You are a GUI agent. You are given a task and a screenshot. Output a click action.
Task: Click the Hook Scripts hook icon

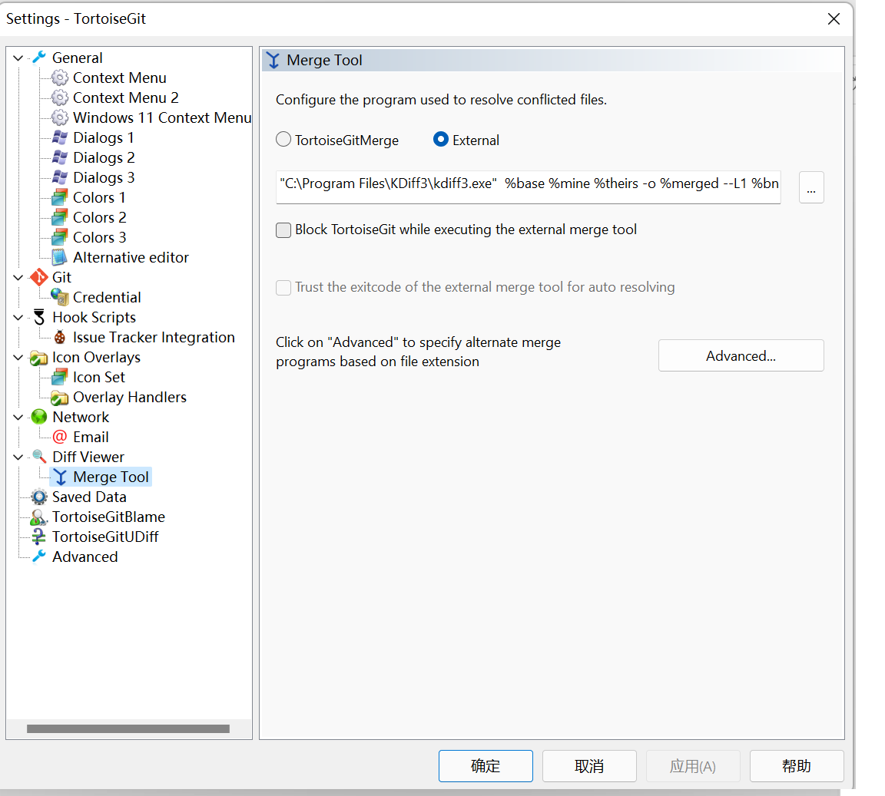tap(39, 317)
